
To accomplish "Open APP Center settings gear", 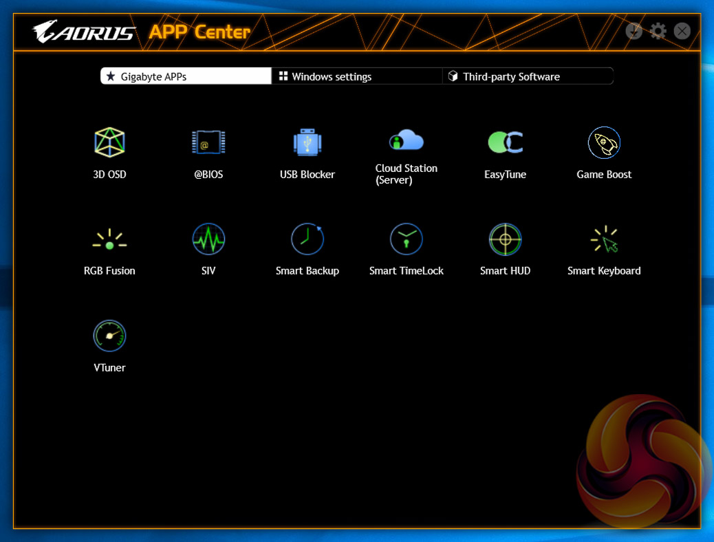I will pos(658,31).
